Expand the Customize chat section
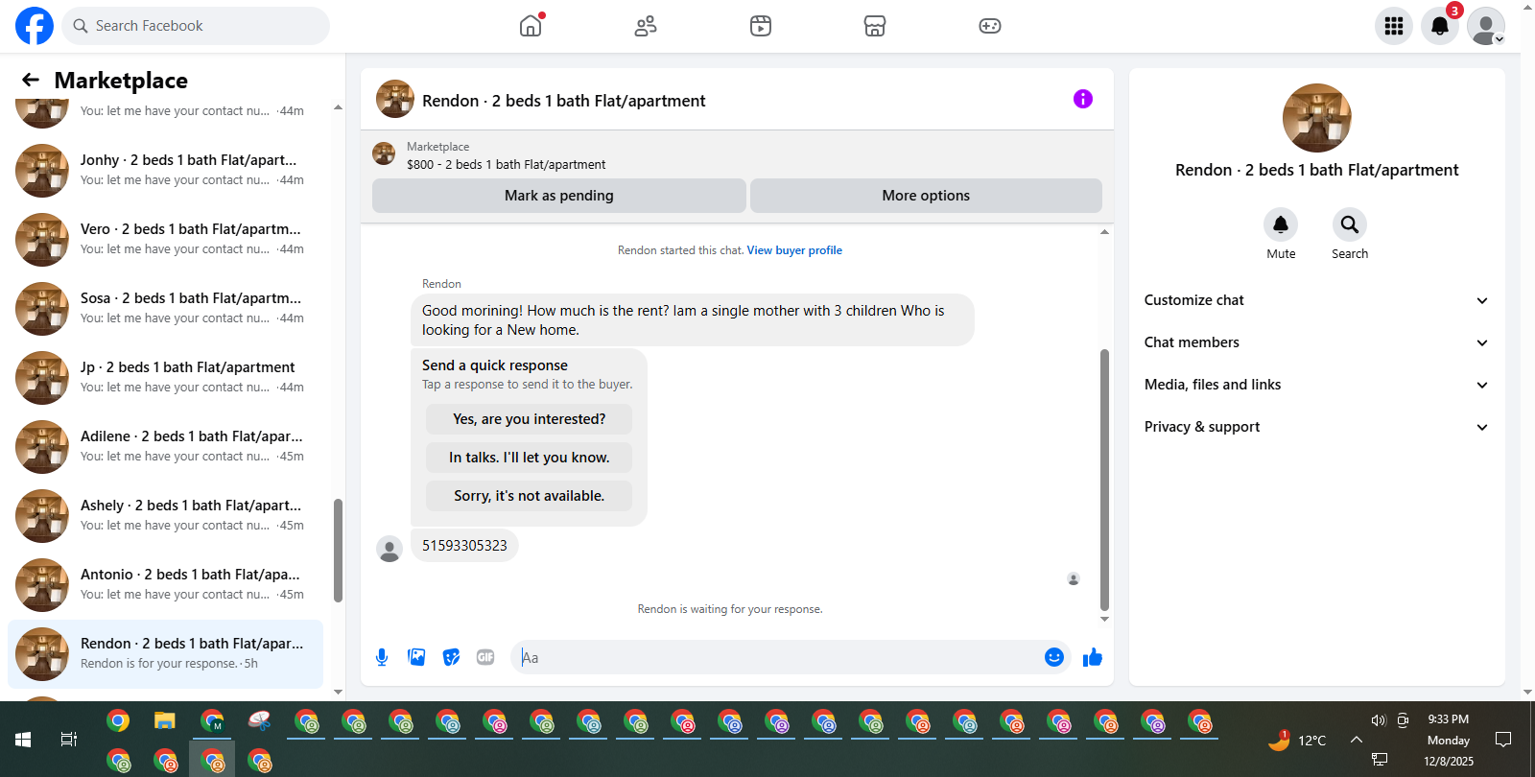Viewport: 1535px width, 777px height. [x=1316, y=300]
